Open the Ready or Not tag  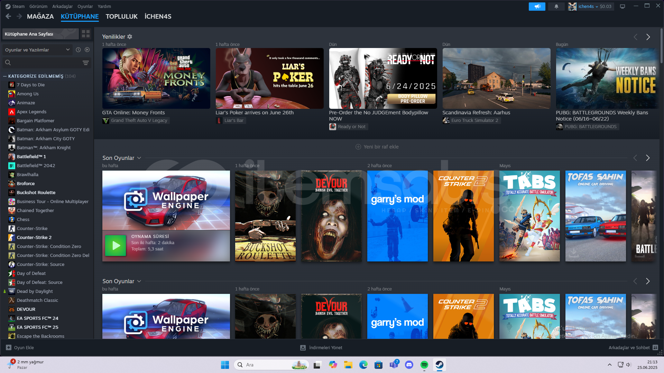click(x=348, y=127)
